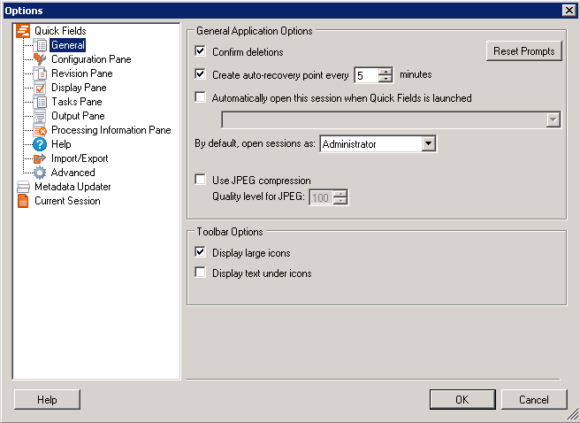Select the Help tree item

61,144
